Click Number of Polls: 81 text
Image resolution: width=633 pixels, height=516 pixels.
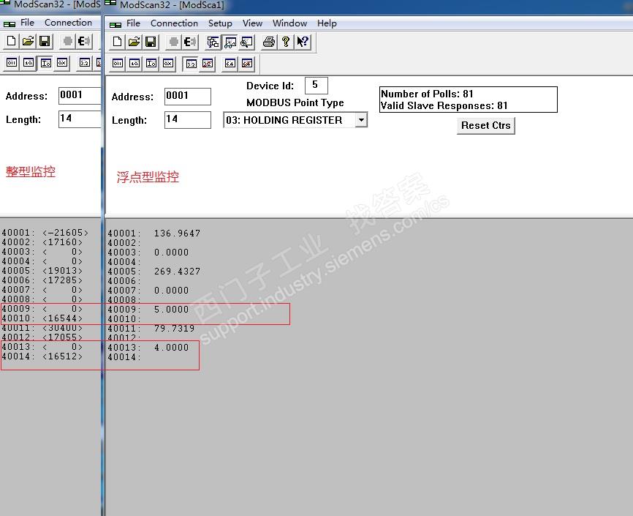[427, 94]
